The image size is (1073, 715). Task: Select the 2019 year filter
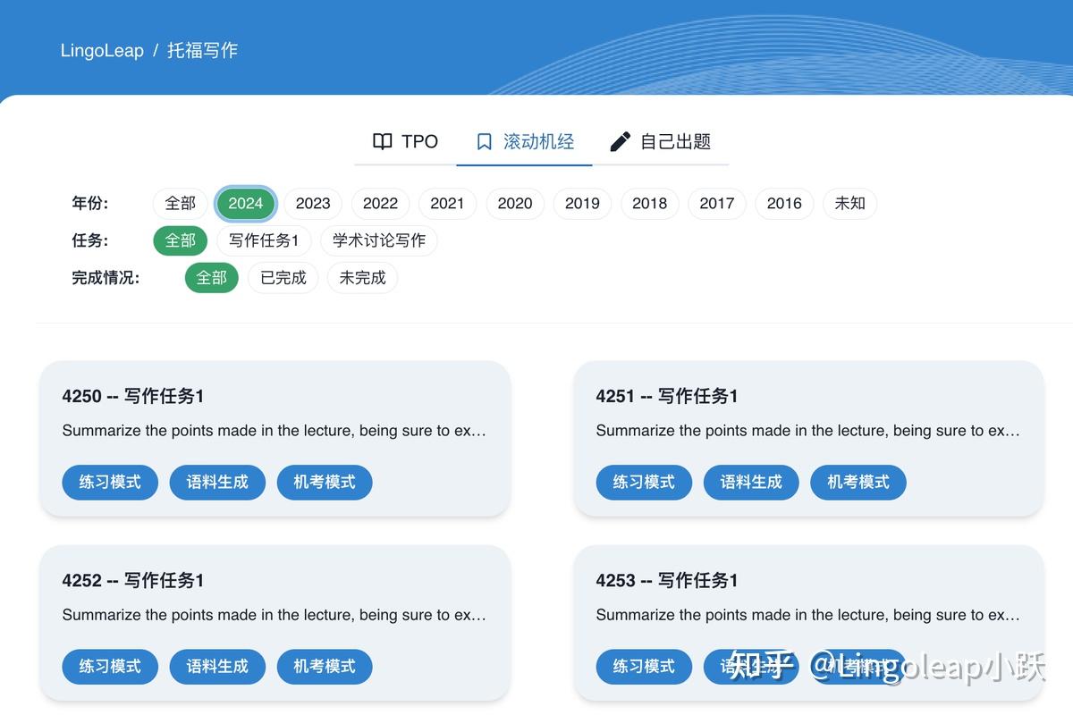pos(582,203)
